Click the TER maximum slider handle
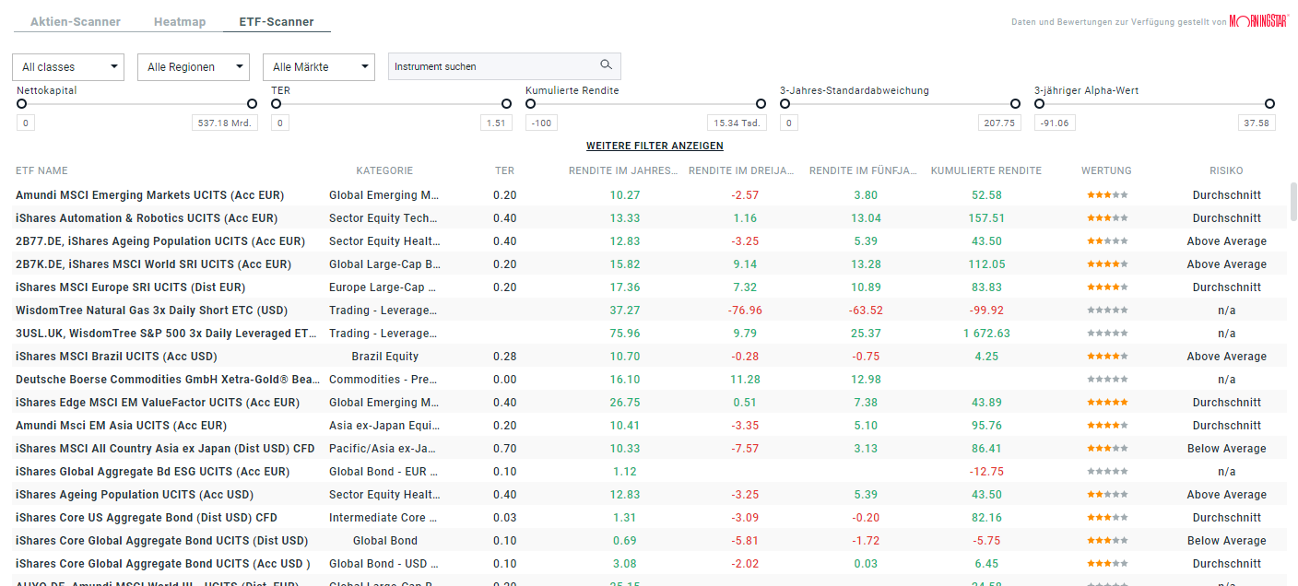Viewport: 1298px width, 586px height. tap(506, 104)
